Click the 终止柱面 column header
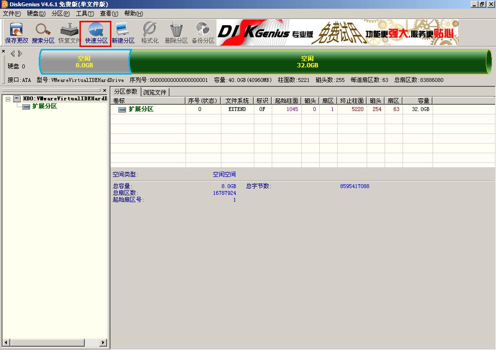This screenshot has width=496, height=350. [x=352, y=101]
